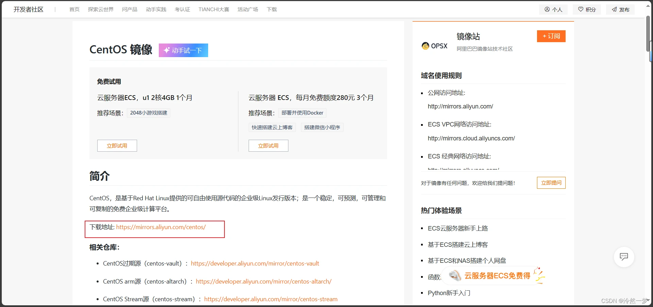Click the 阿里巴巴镜像站技术社区 subtitle
Screen dimensions: 653x307
tap(485, 49)
